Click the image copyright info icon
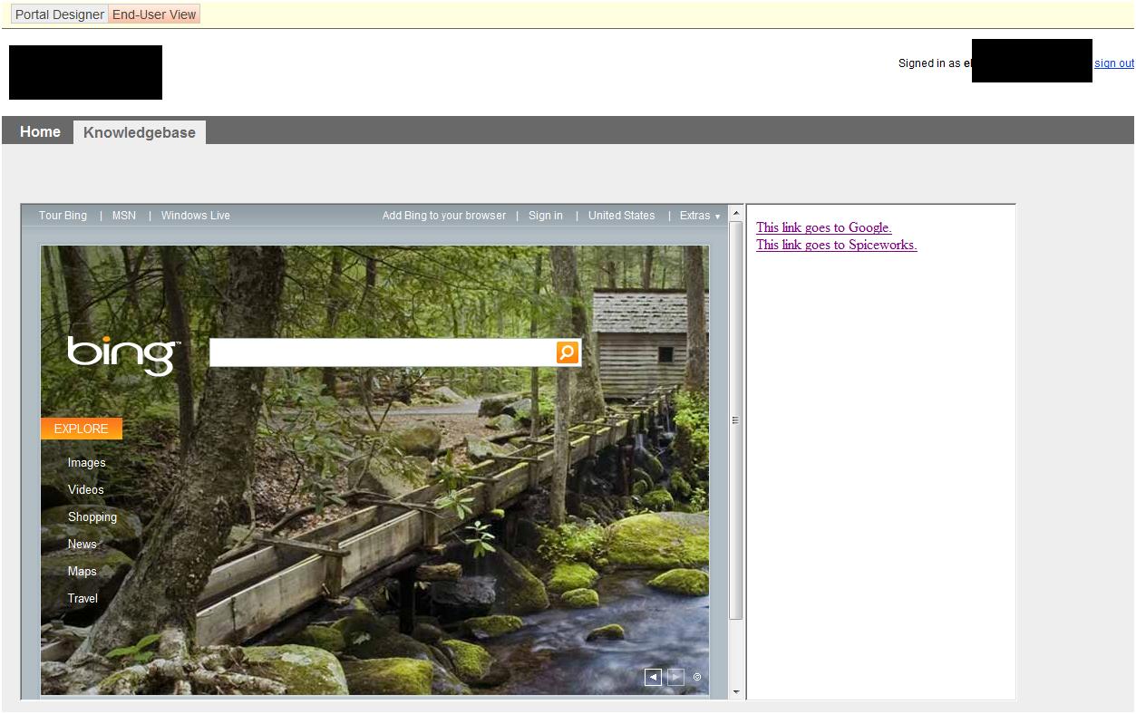Viewport: 1136px width, 714px height. pos(696,677)
